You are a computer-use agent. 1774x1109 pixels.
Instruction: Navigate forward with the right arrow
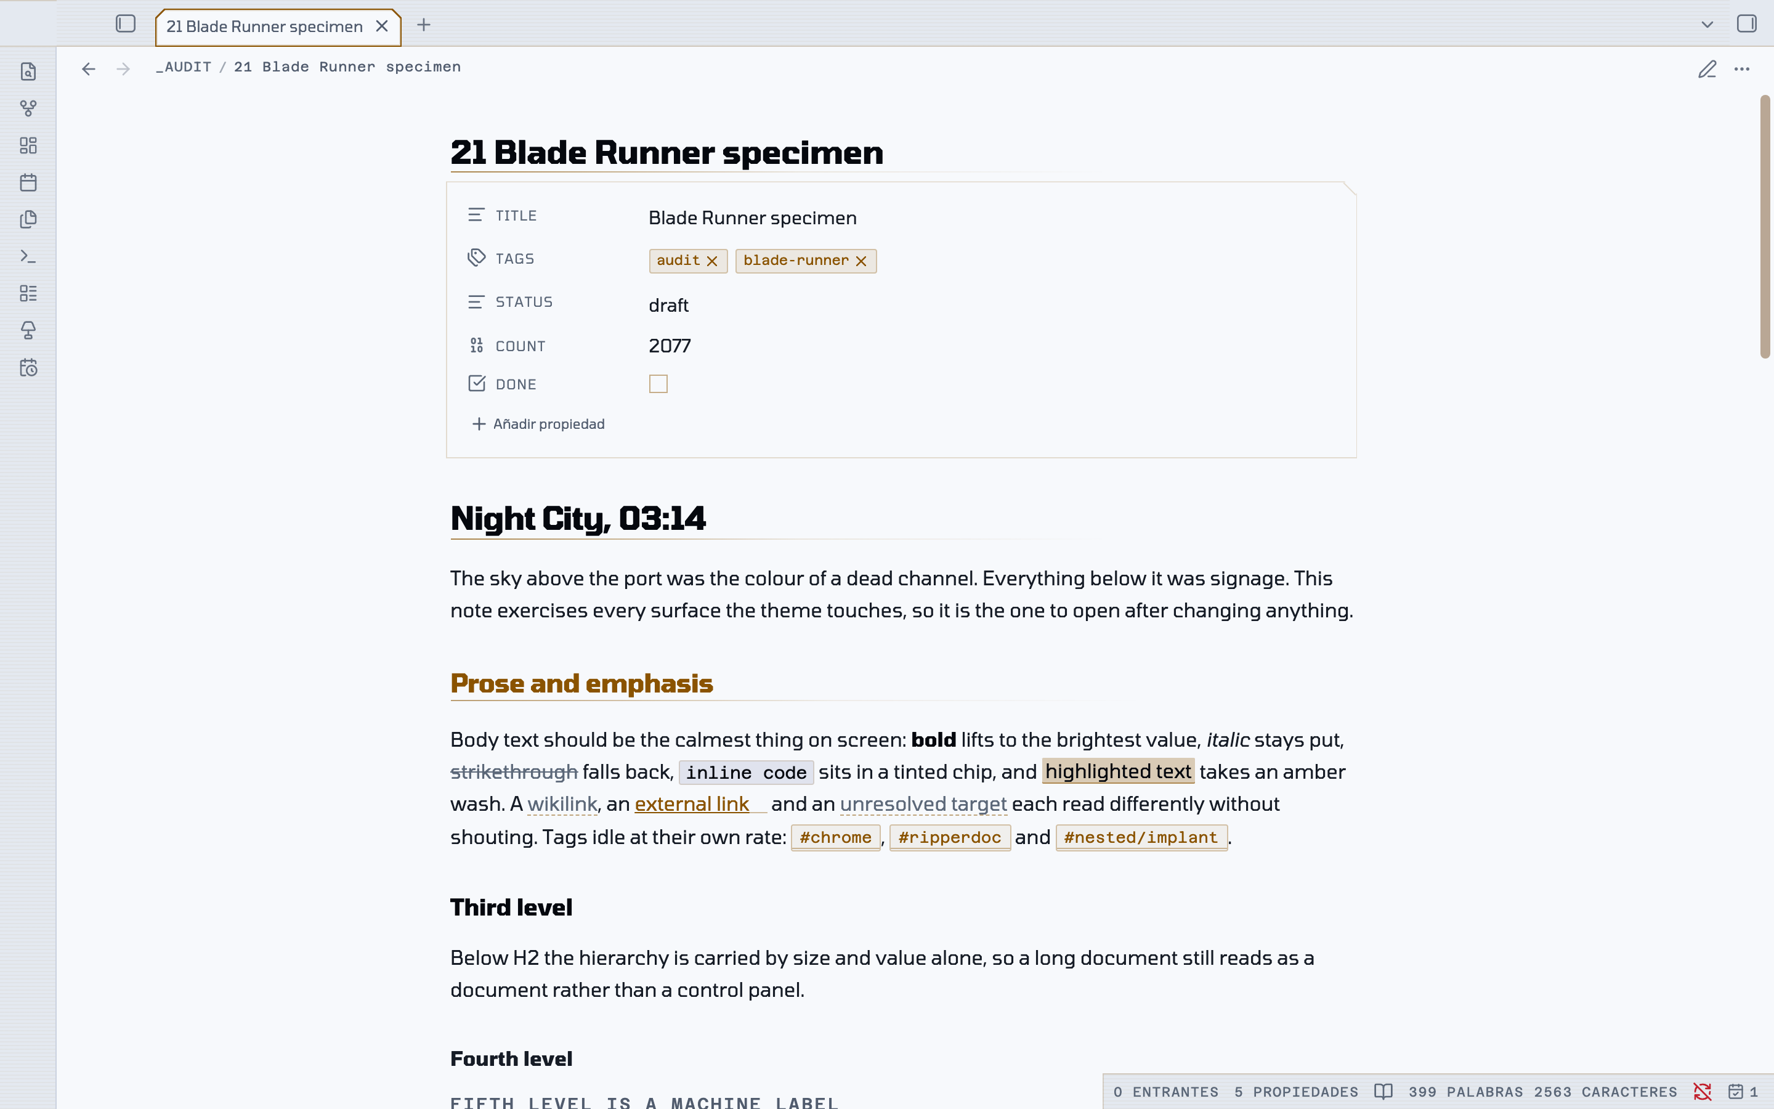point(123,69)
